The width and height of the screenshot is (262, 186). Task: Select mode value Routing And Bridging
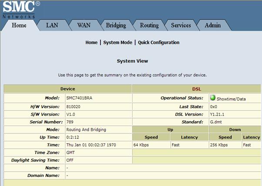(86, 130)
